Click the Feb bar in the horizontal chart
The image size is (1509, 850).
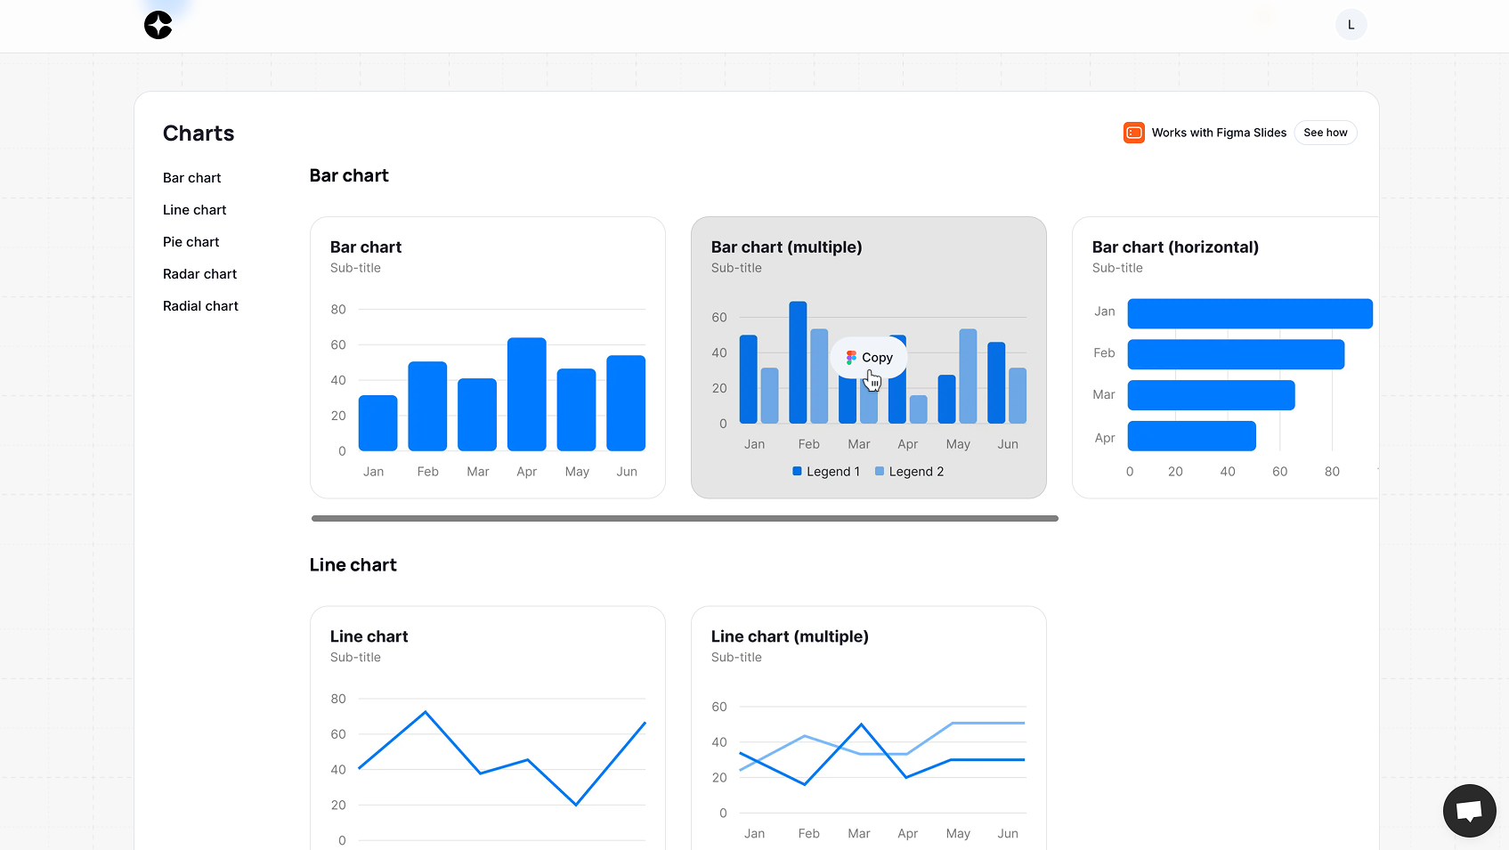(x=1236, y=354)
